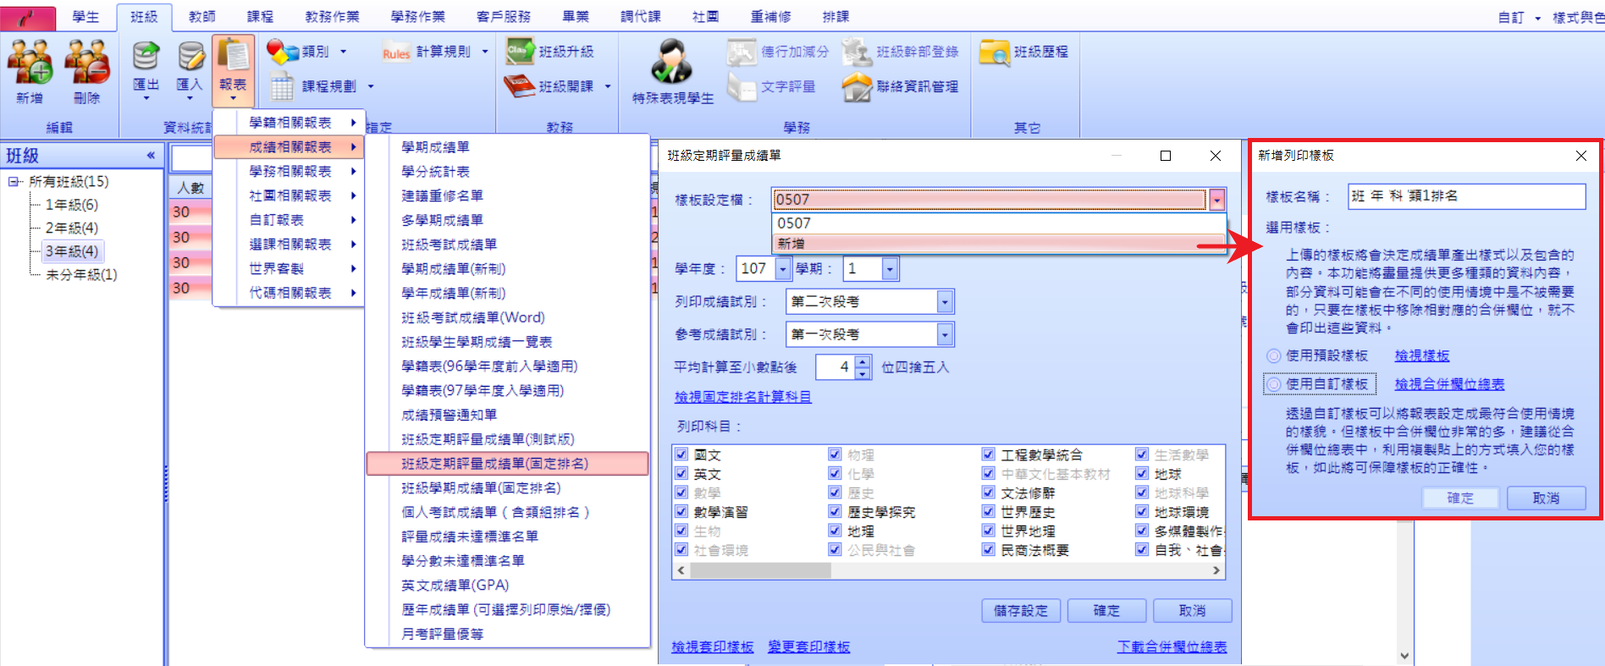Select the 使用預設樣板 radio button
Viewport: 1605px width, 666px height.
[1274, 355]
